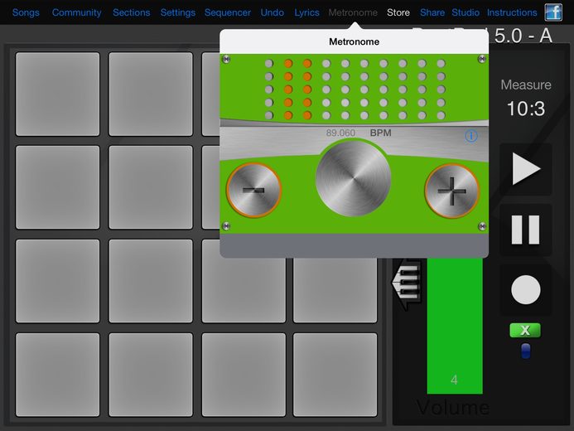Tap the fourth pad in the bottom row

pos(335,375)
